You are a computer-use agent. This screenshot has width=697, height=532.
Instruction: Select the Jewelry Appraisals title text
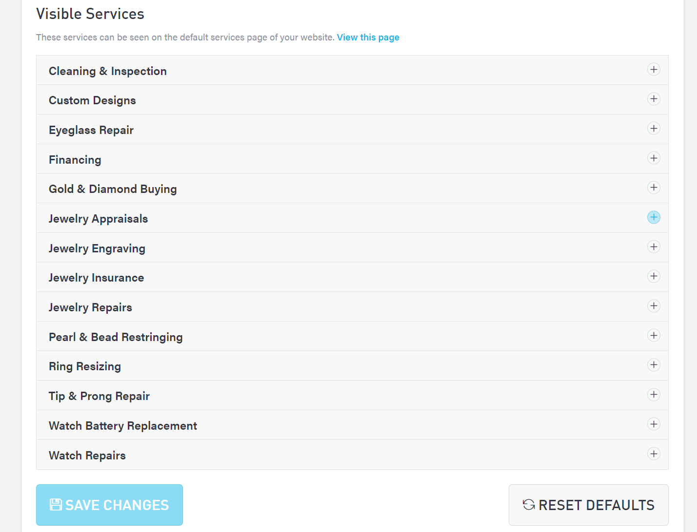pos(98,219)
